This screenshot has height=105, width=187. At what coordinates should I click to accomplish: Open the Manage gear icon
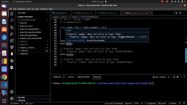tap(12, 99)
